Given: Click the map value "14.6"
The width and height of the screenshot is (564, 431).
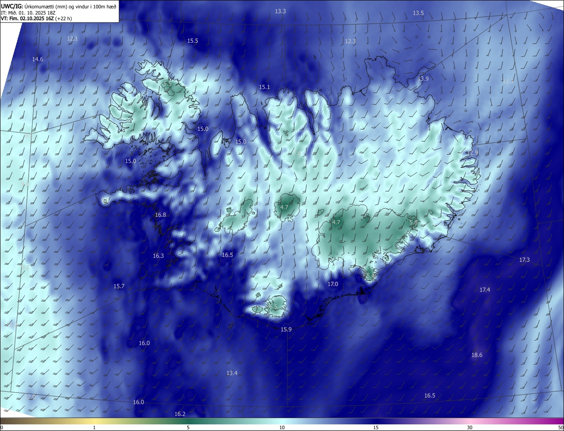Looking at the screenshot, I should pyautogui.click(x=37, y=59).
